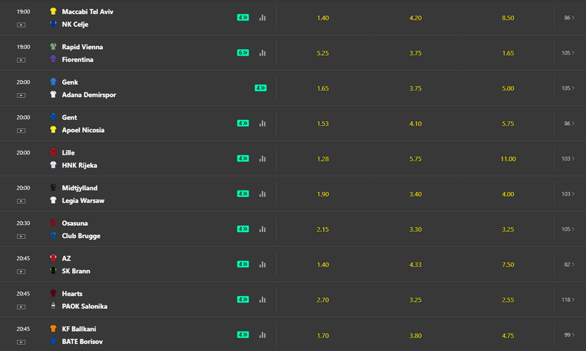
Task: Pick Fiorentina away win odds 1.65
Action: (x=508, y=53)
